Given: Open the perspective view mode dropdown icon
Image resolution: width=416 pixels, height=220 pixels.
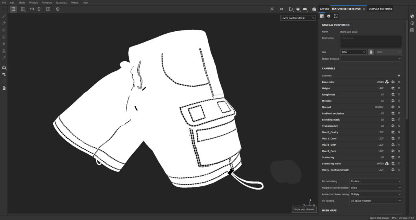Looking at the screenshot, I should [x=291, y=9].
